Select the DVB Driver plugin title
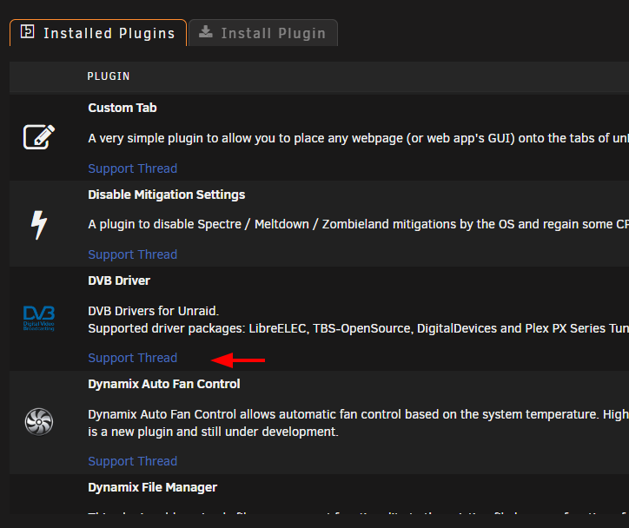Image resolution: width=629 pixels, height=528 pixels. click(119, 280)
